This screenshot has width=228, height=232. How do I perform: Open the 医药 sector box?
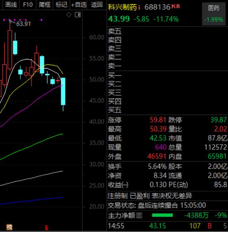tap(213, 14)
